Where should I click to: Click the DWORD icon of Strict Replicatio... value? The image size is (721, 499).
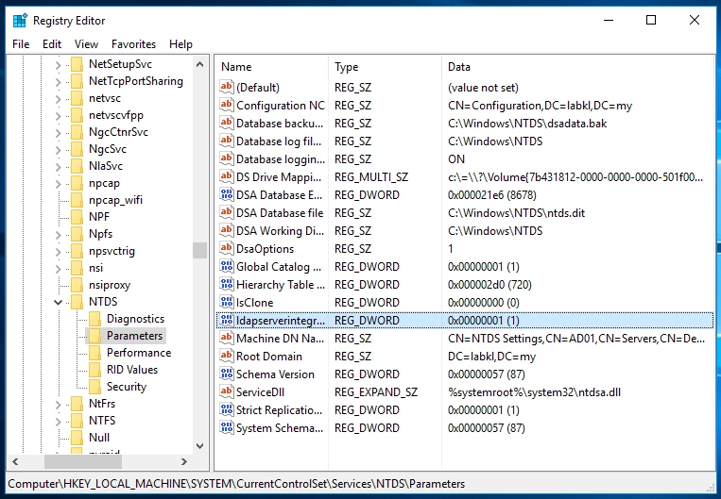(x=227, y=409)
